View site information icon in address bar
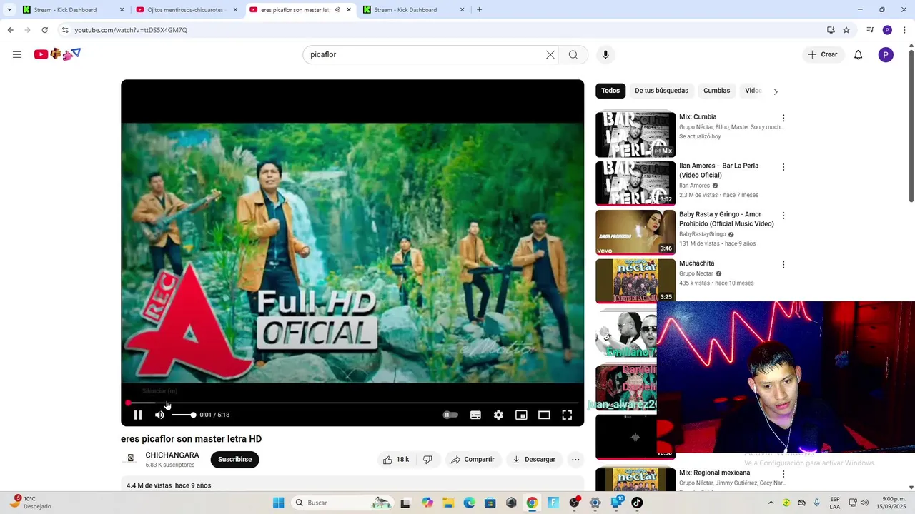 tap(65, 30)
